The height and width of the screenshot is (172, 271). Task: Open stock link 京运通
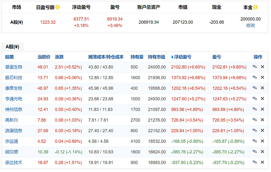12,141
